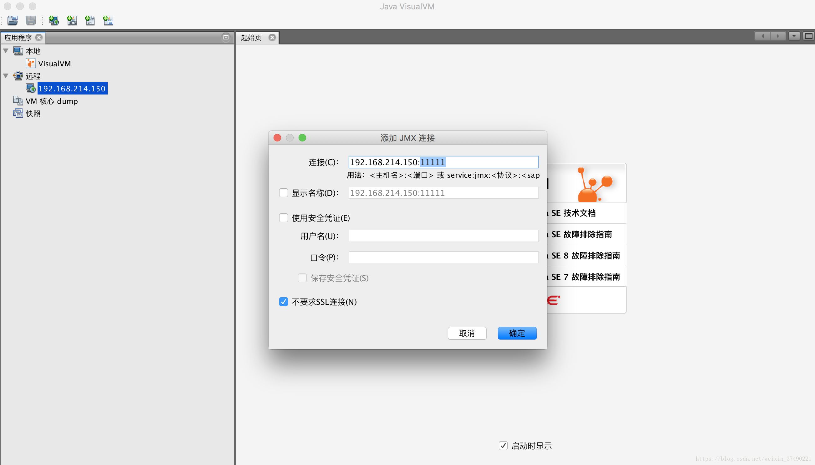This screenshot has height=465, width=815.
Task: Open the SE 7 故障排除指南 link
Action: click(x=585, y=277)
